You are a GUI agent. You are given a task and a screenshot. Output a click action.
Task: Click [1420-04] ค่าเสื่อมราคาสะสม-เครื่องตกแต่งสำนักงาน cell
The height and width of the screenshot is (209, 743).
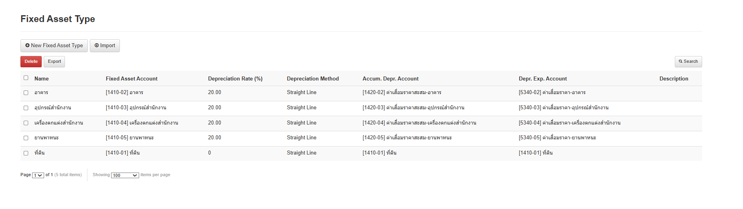419,123
